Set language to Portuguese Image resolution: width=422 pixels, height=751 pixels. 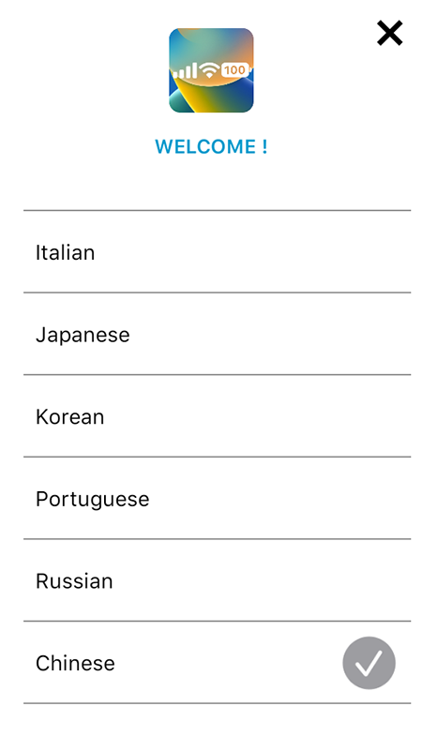[217, 498]
